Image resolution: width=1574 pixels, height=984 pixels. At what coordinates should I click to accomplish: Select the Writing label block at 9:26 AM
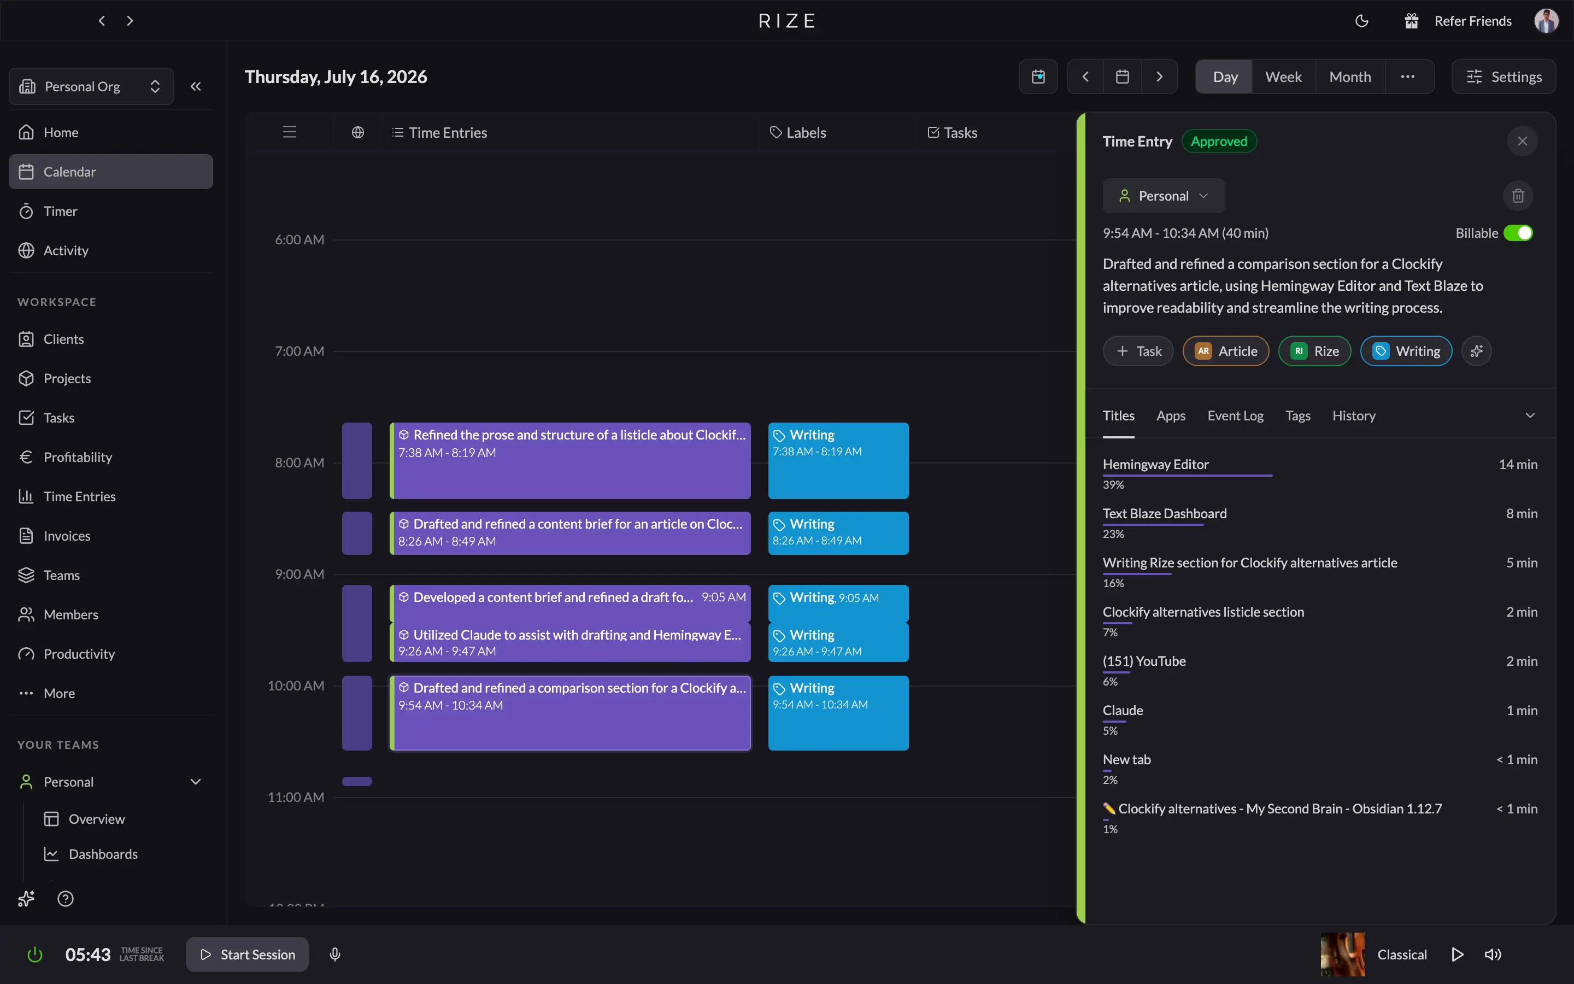coord(838,642)
